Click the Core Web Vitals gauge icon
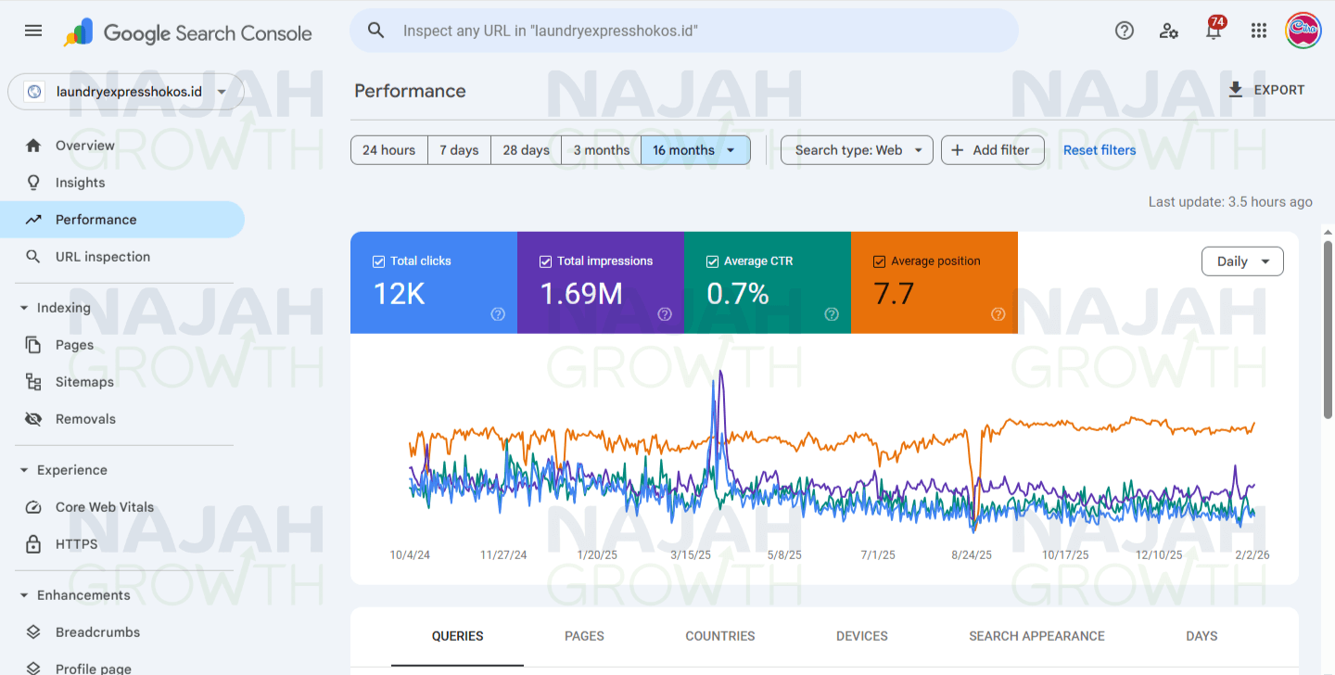 coord(33,507)
